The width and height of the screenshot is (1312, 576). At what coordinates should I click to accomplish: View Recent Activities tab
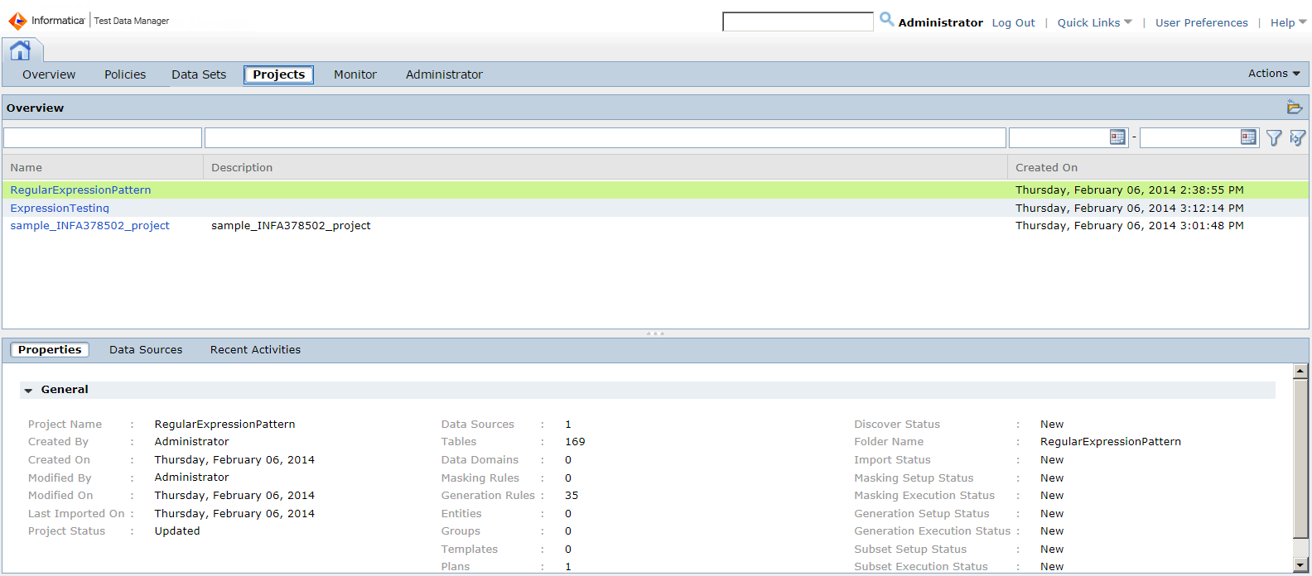tap(255, 350)
